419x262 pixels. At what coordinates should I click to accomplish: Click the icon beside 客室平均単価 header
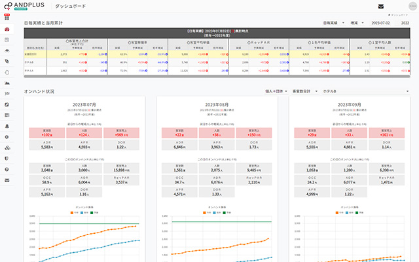click(188, 43)
